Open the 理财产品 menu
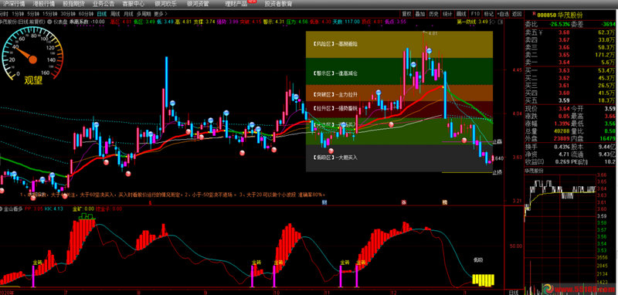Viewport: 618px width, 295px height. coord(236,4)
